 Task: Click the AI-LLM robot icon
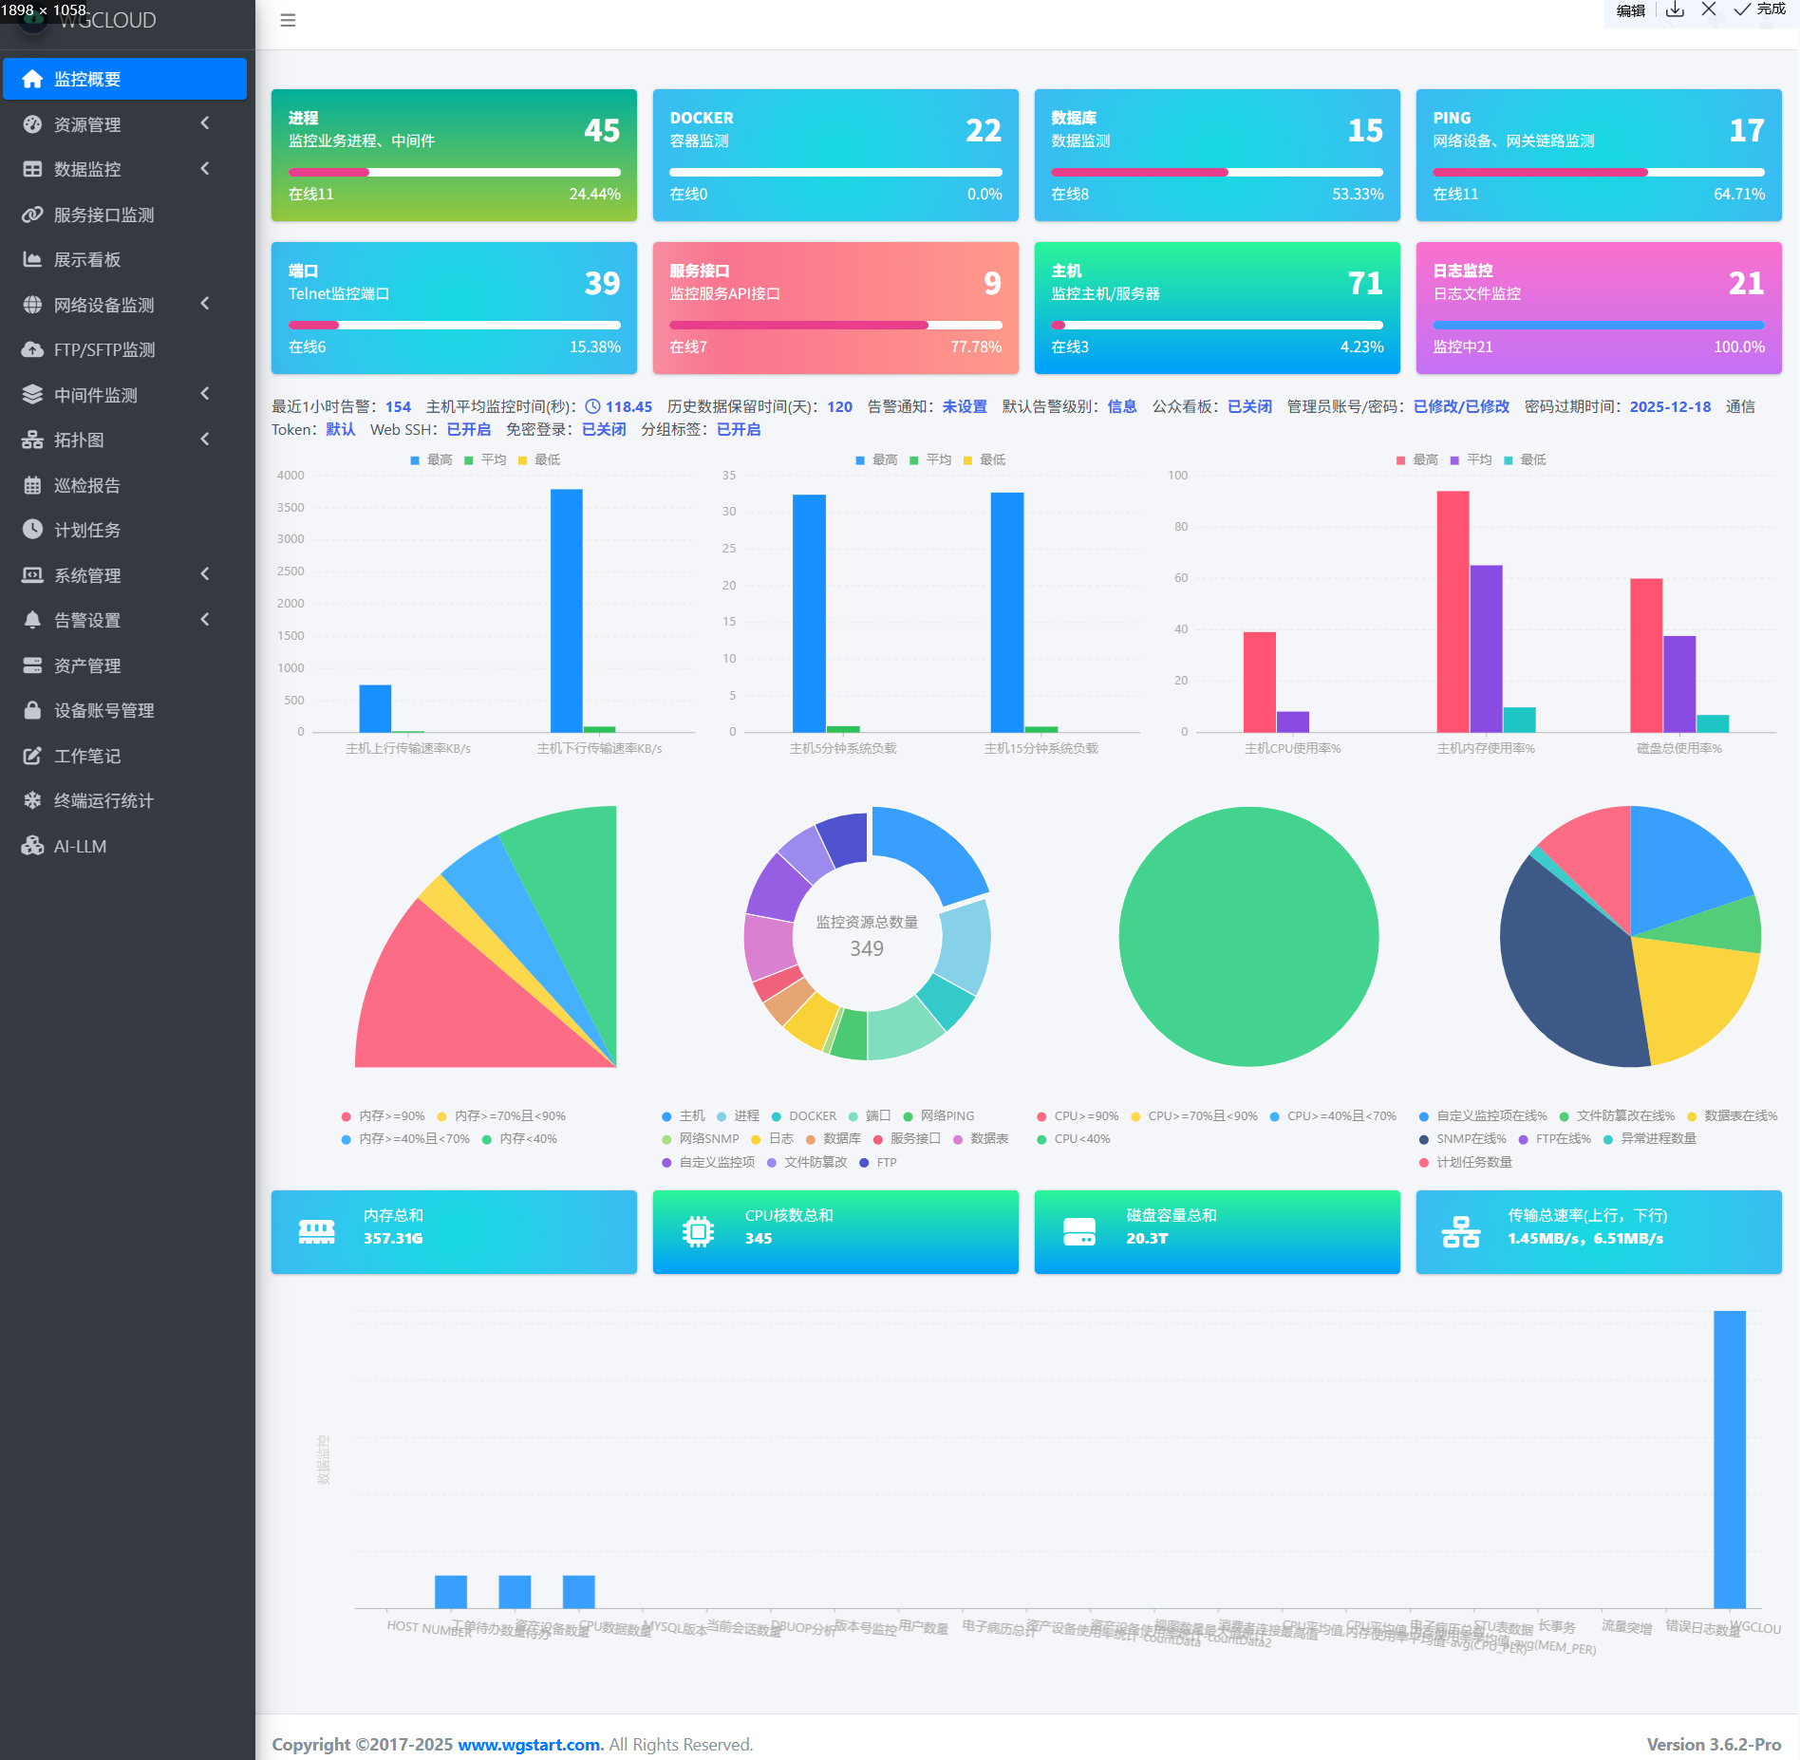[32, 846]
